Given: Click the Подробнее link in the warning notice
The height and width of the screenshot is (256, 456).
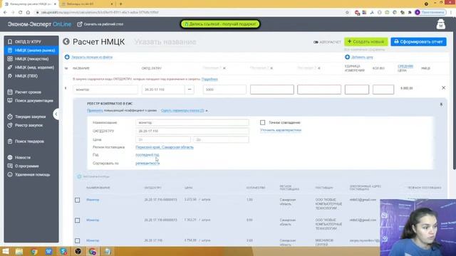Looking at the screenshot, I should (209, 79).
